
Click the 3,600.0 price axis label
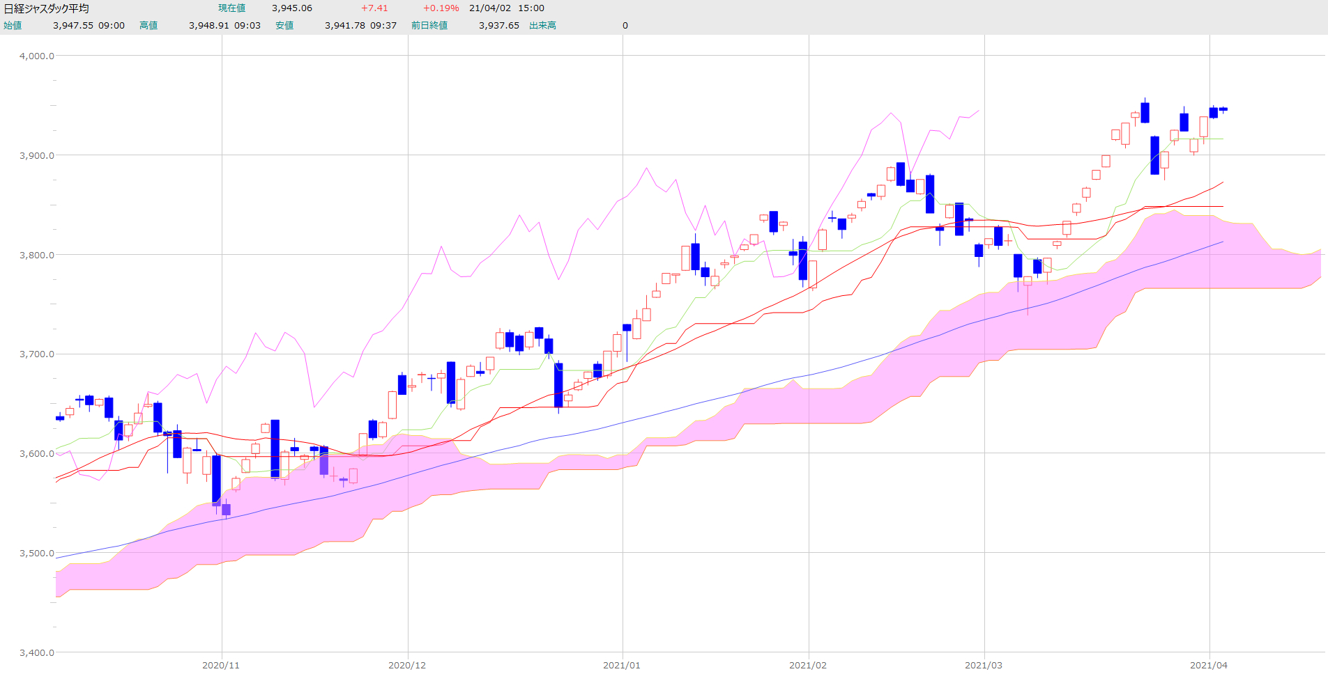37,454
